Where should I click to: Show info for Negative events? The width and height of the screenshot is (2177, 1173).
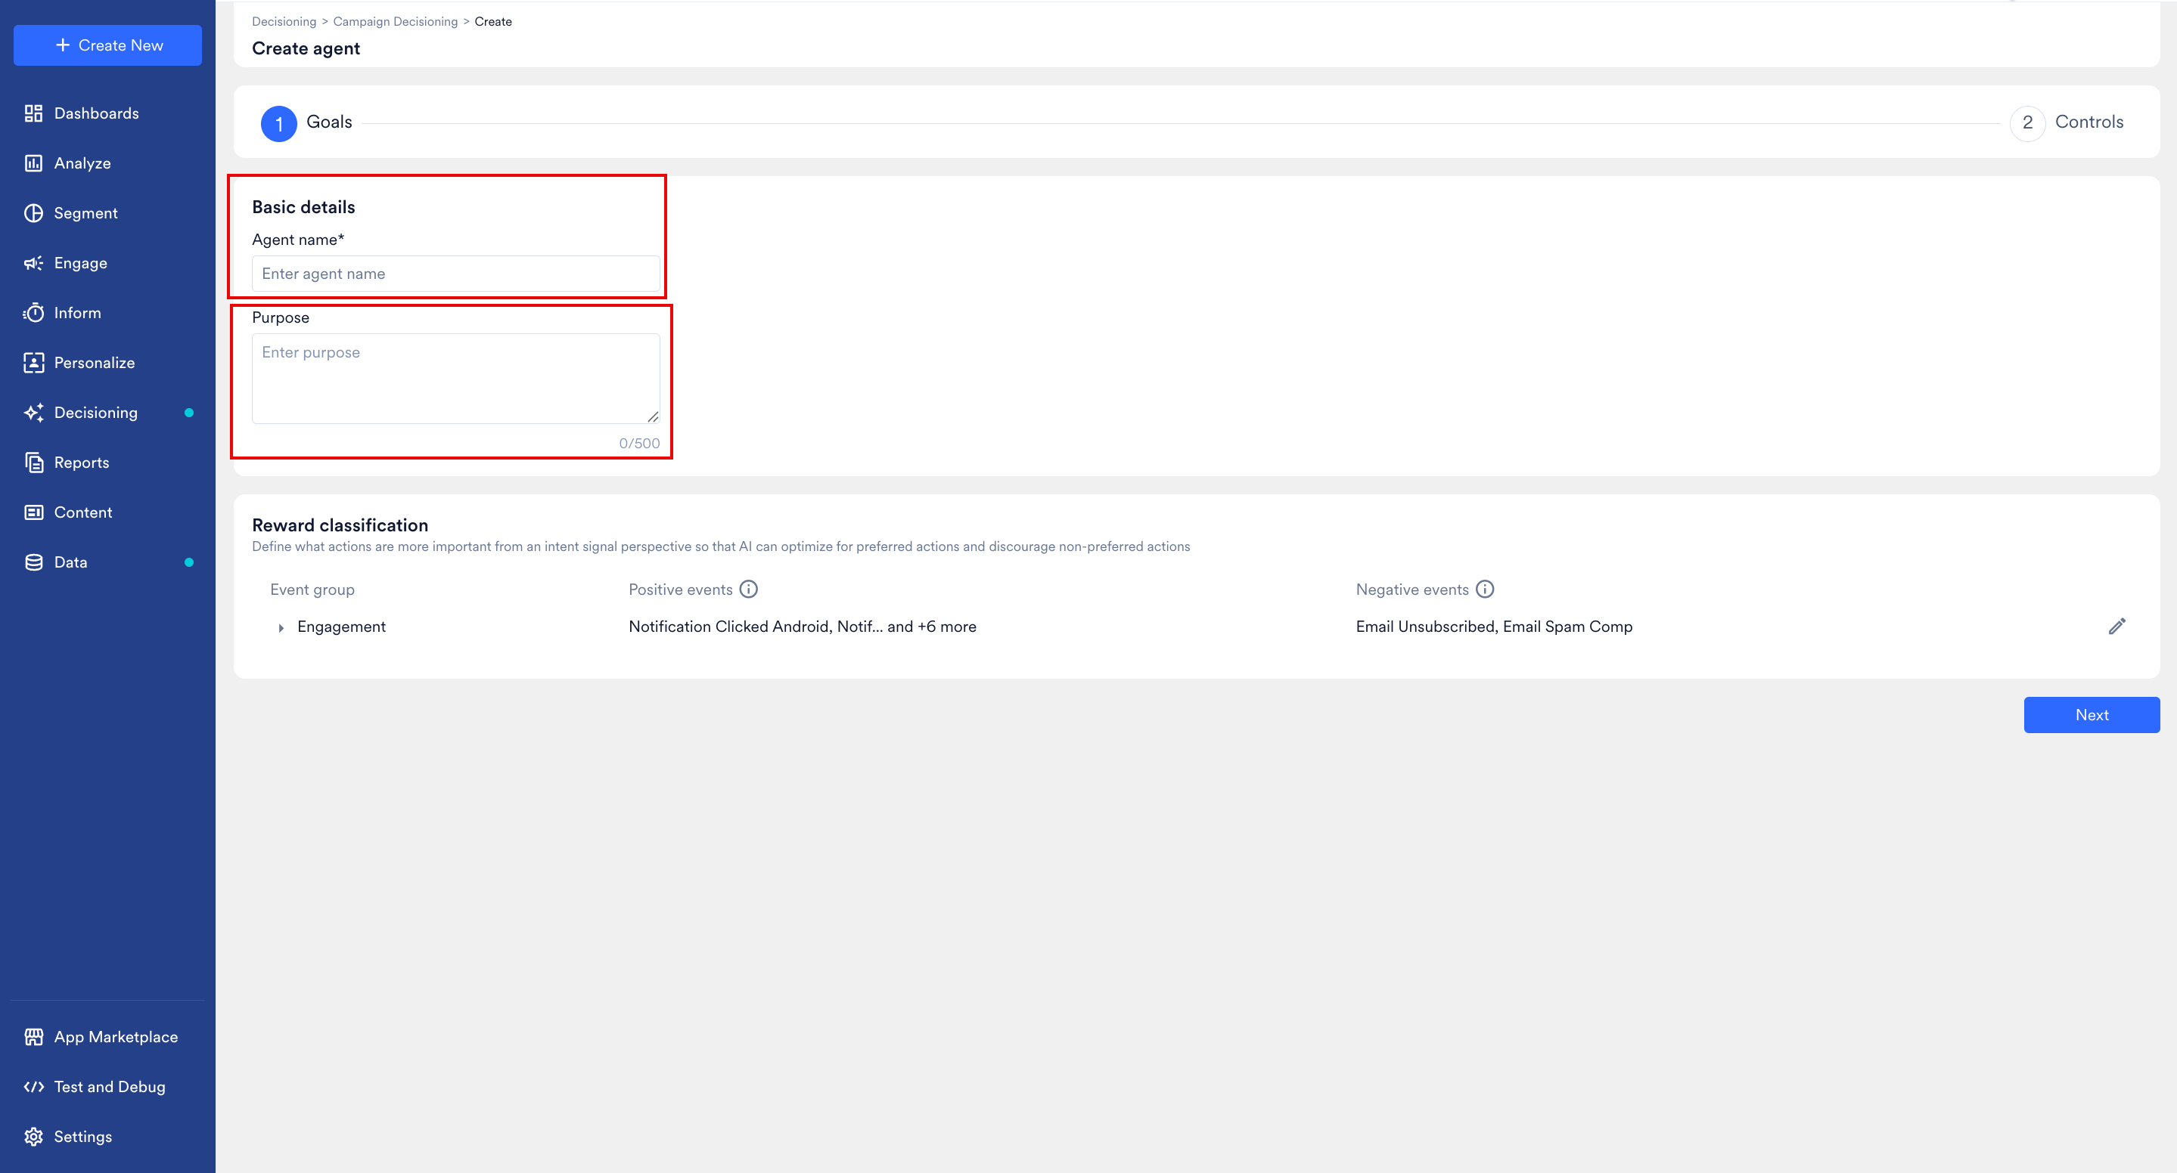click(1485, 590)
